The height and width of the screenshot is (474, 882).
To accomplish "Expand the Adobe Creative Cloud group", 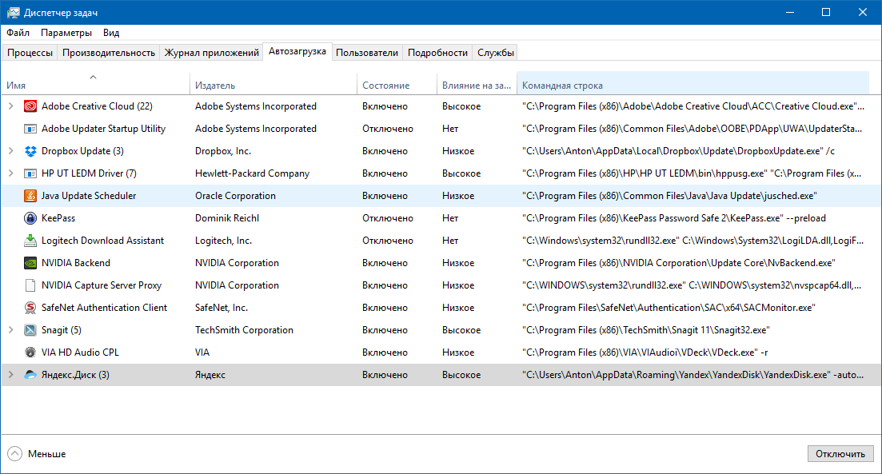I will point(10,106).
